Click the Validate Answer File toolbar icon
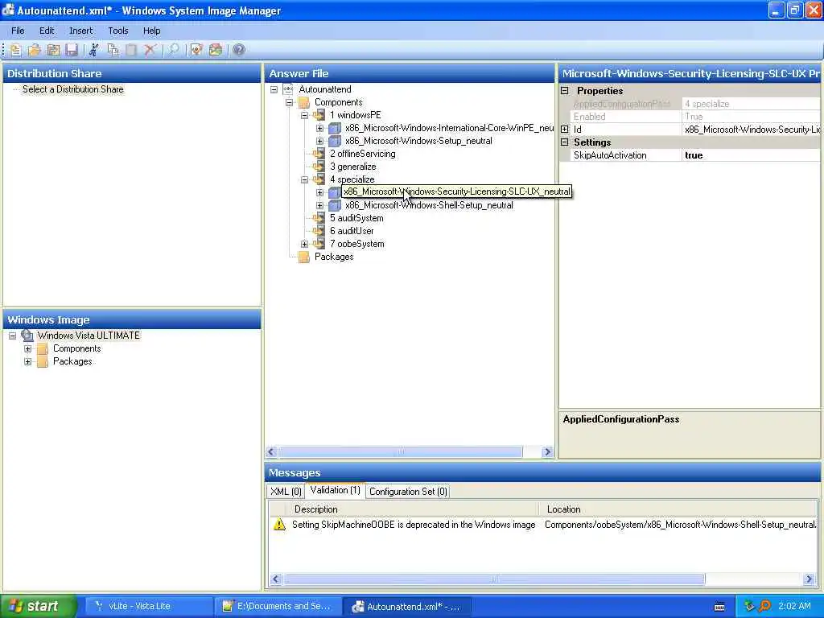The width and height of the screenshot is (824, 618). [196, 50]
